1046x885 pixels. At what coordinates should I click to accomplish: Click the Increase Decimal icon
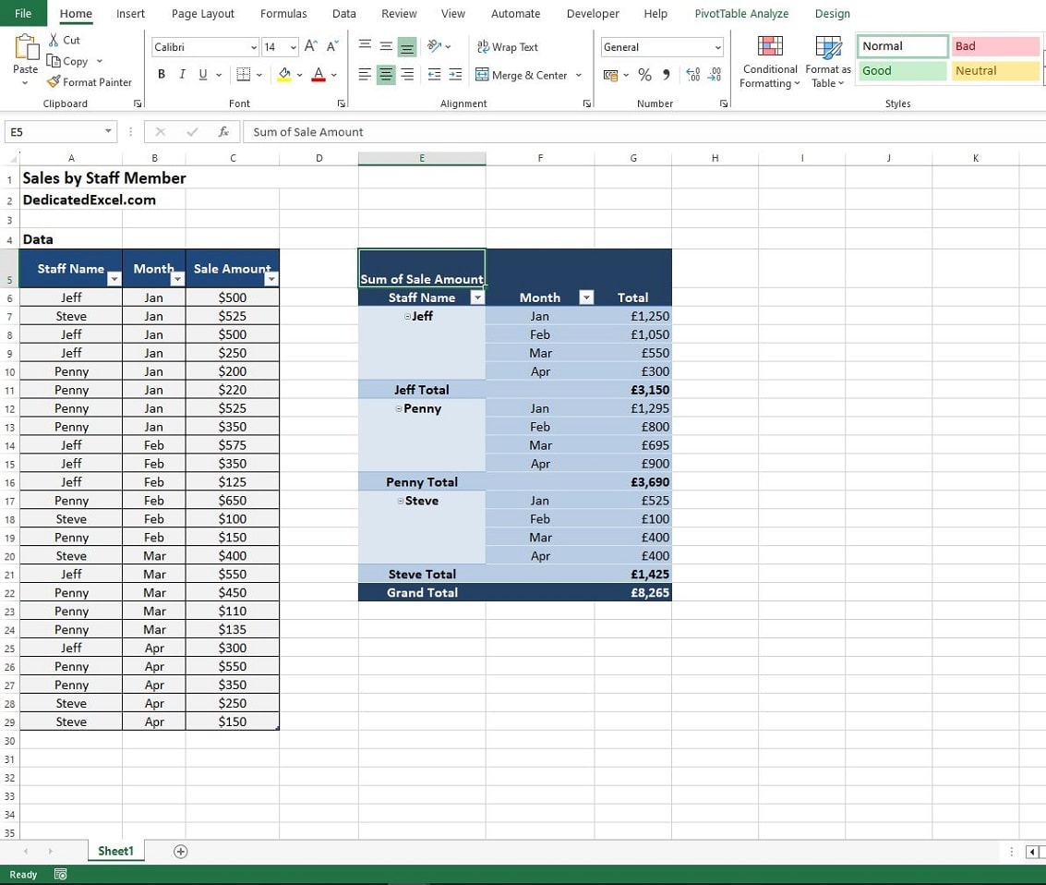(x=694, y=75)
